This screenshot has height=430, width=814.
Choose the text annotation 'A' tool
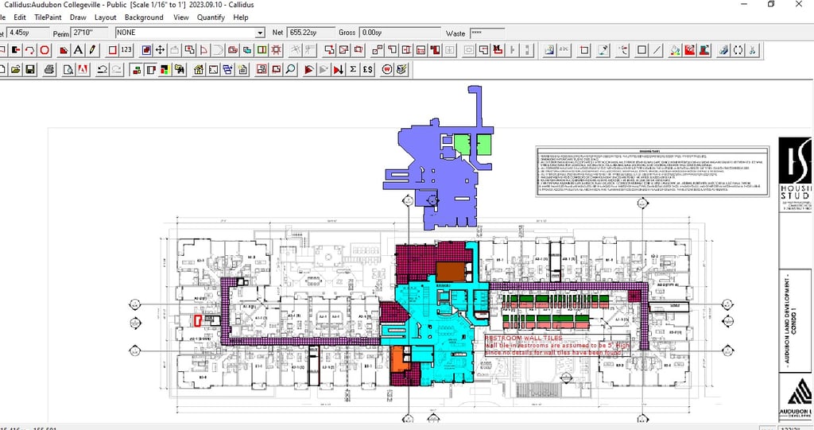78,50
